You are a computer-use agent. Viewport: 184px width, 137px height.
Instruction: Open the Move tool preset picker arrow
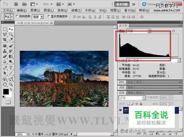coord(12,17)
